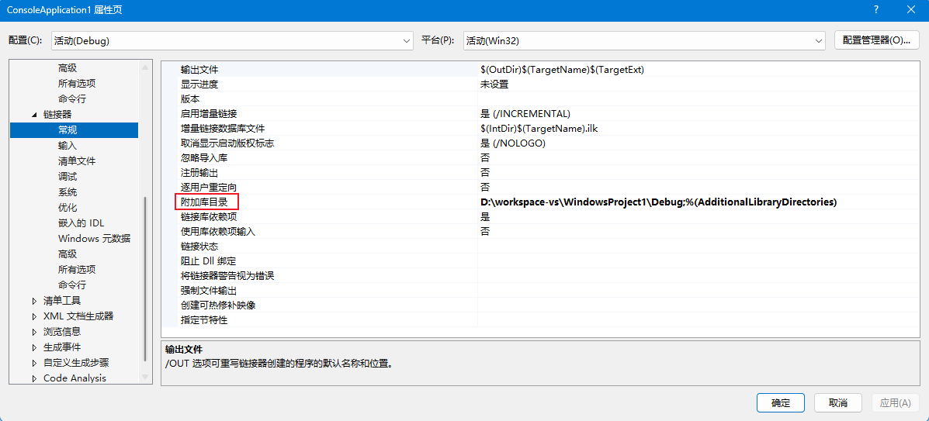
Task: Expand the 生成事件 tree node
Action: pyautogui.click(x=34, y=347)
